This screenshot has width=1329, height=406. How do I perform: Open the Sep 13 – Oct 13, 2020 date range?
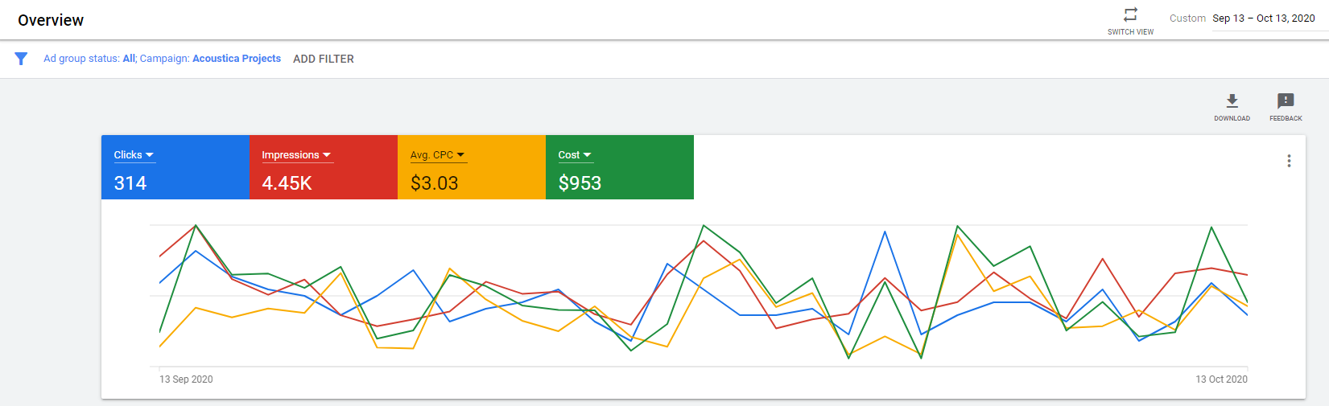click(x=1263, y=18)
